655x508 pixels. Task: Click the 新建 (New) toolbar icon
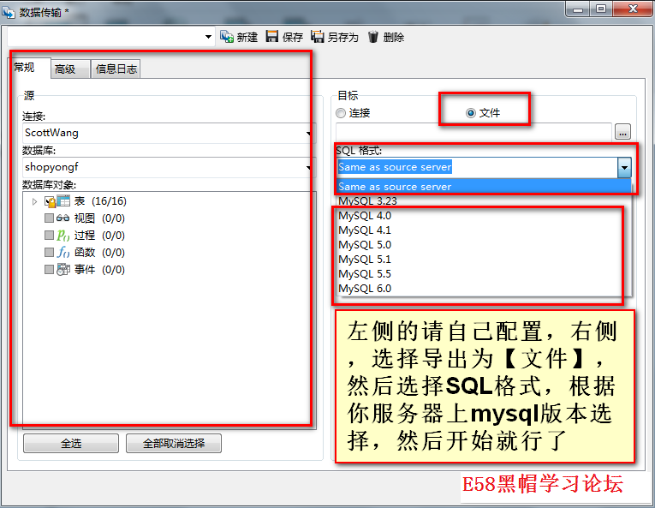tap(227, 37)
